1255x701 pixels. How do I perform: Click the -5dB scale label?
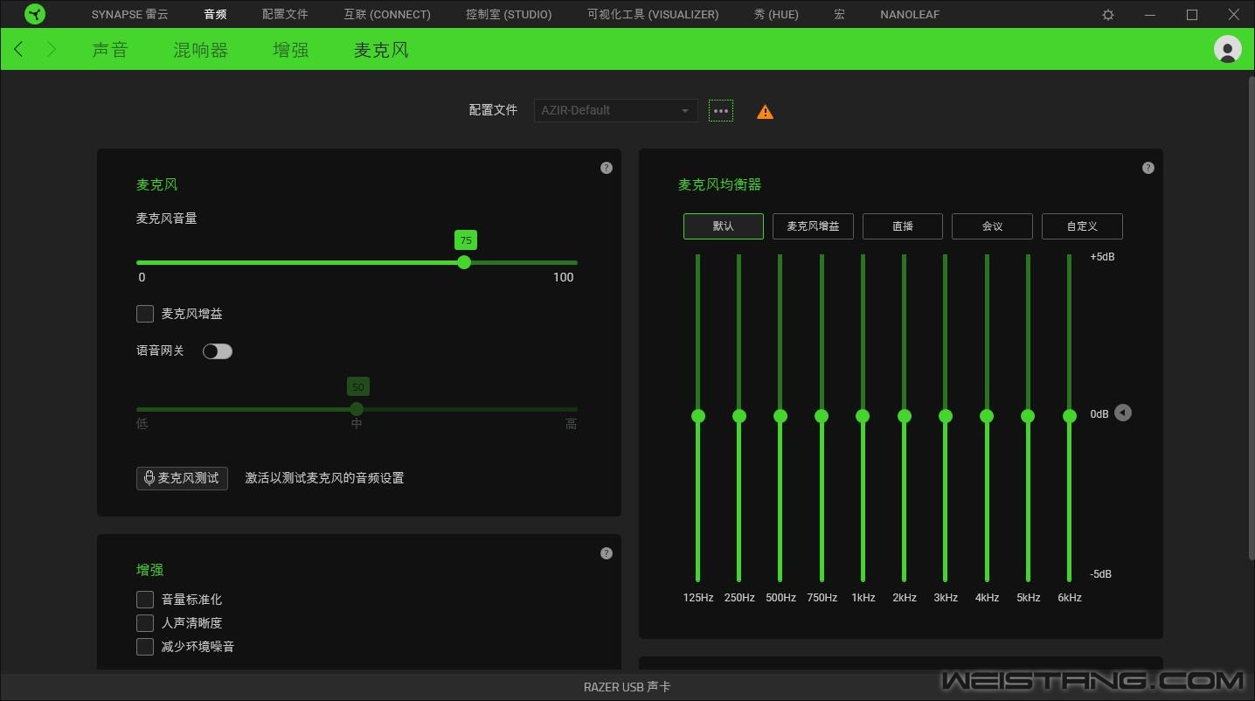(x=1101, y=574)
